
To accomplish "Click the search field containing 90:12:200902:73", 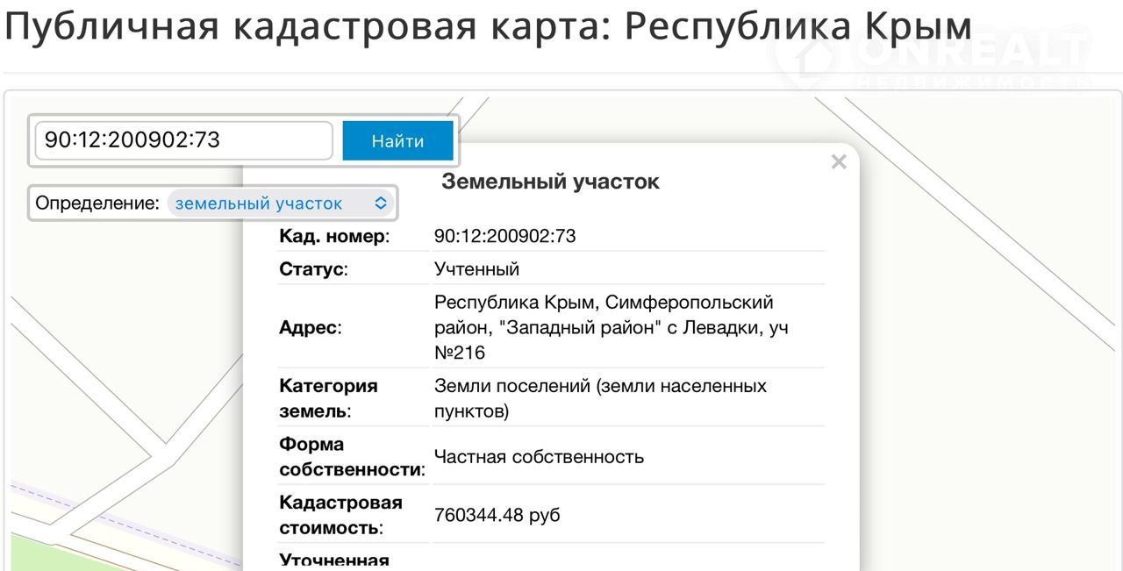I will [183, 140].
